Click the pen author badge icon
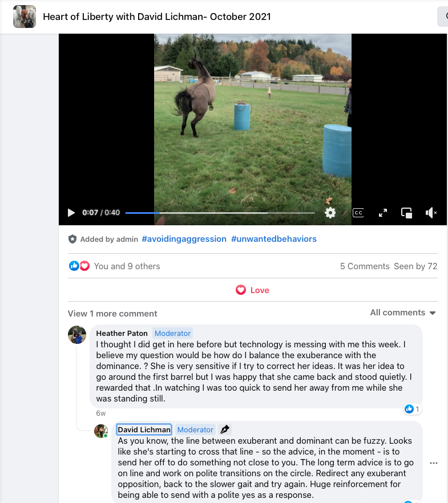This screenshot has width=448, height=503. tap(225, 429)
